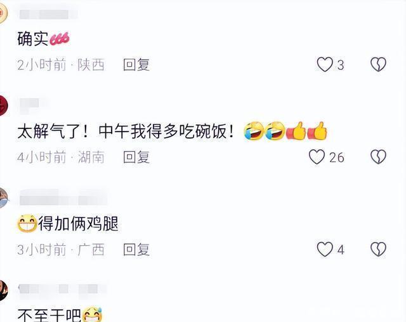This screenshot has height=322, width=406.
Task: Select the comment text 不至于吧
Action: [x=49, y=315]
